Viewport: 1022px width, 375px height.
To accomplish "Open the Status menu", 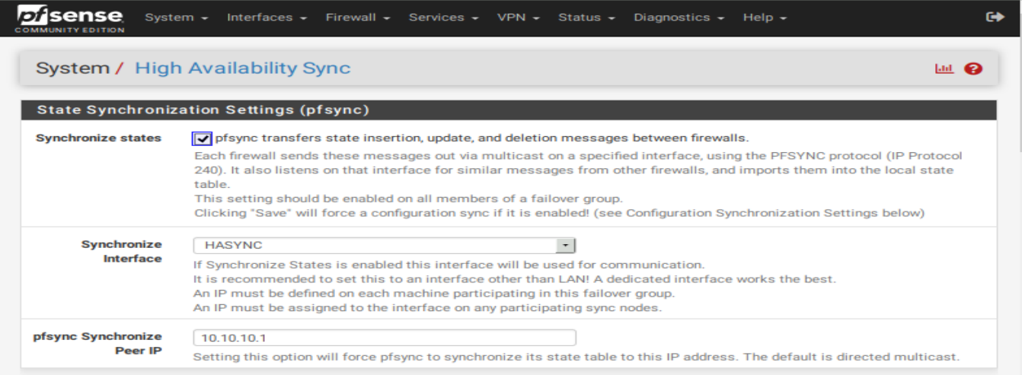I will [586, 17].
